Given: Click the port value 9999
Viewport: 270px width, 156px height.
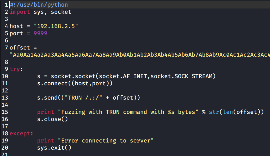Looking at the screenshot, I should coord(40,33).
